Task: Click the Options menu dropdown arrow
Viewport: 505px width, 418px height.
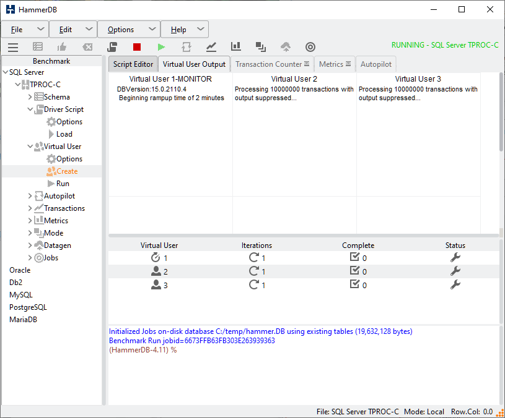Action: pyautogui.click(x=152, y=29)
